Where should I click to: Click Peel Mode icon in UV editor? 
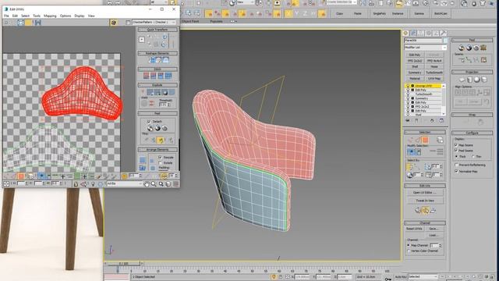(x=157, y=128)
